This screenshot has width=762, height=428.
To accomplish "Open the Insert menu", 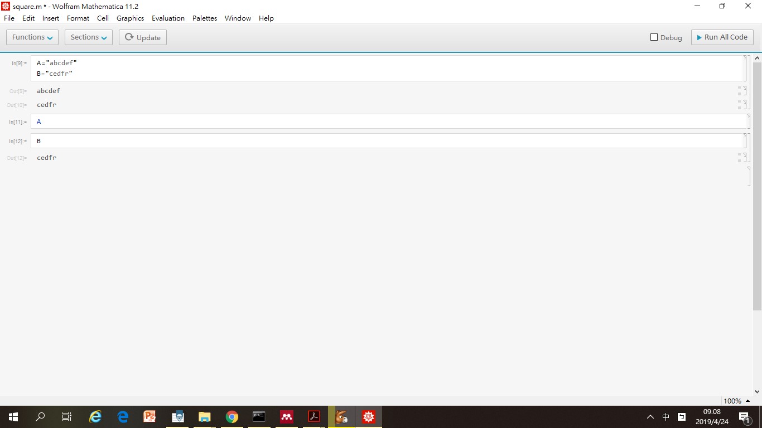I will pos(51,18).
